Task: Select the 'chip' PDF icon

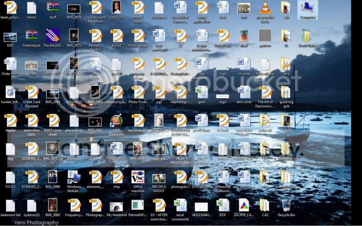Action: tap(116, 177)
